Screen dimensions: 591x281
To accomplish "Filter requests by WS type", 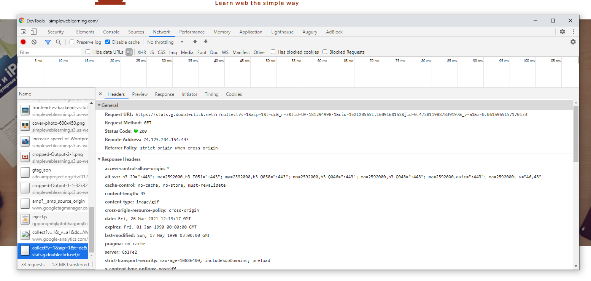I will tap(225, 52).
